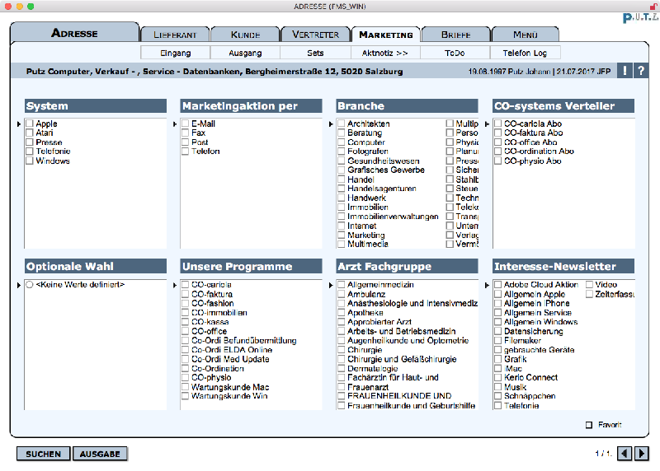
Task: Expand the CO-systems Verteiler list arrow
Action: coord(487,124)
